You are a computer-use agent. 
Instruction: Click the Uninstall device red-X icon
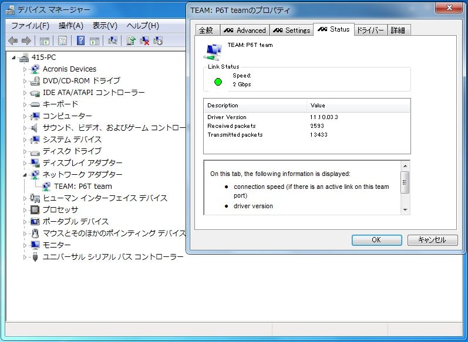pos(144,40)
